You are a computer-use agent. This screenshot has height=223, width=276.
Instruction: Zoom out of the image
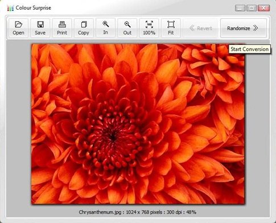tap(127, 28)
